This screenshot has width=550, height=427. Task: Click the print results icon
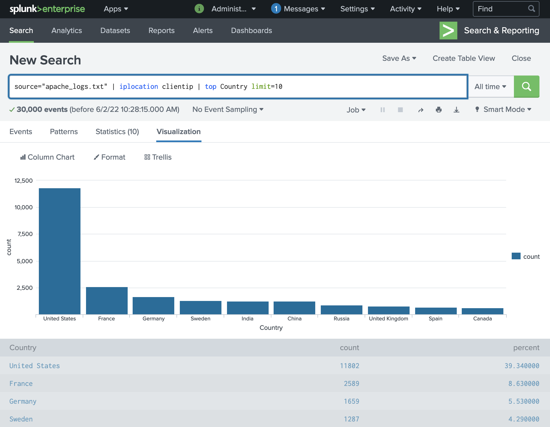(439, 110)
